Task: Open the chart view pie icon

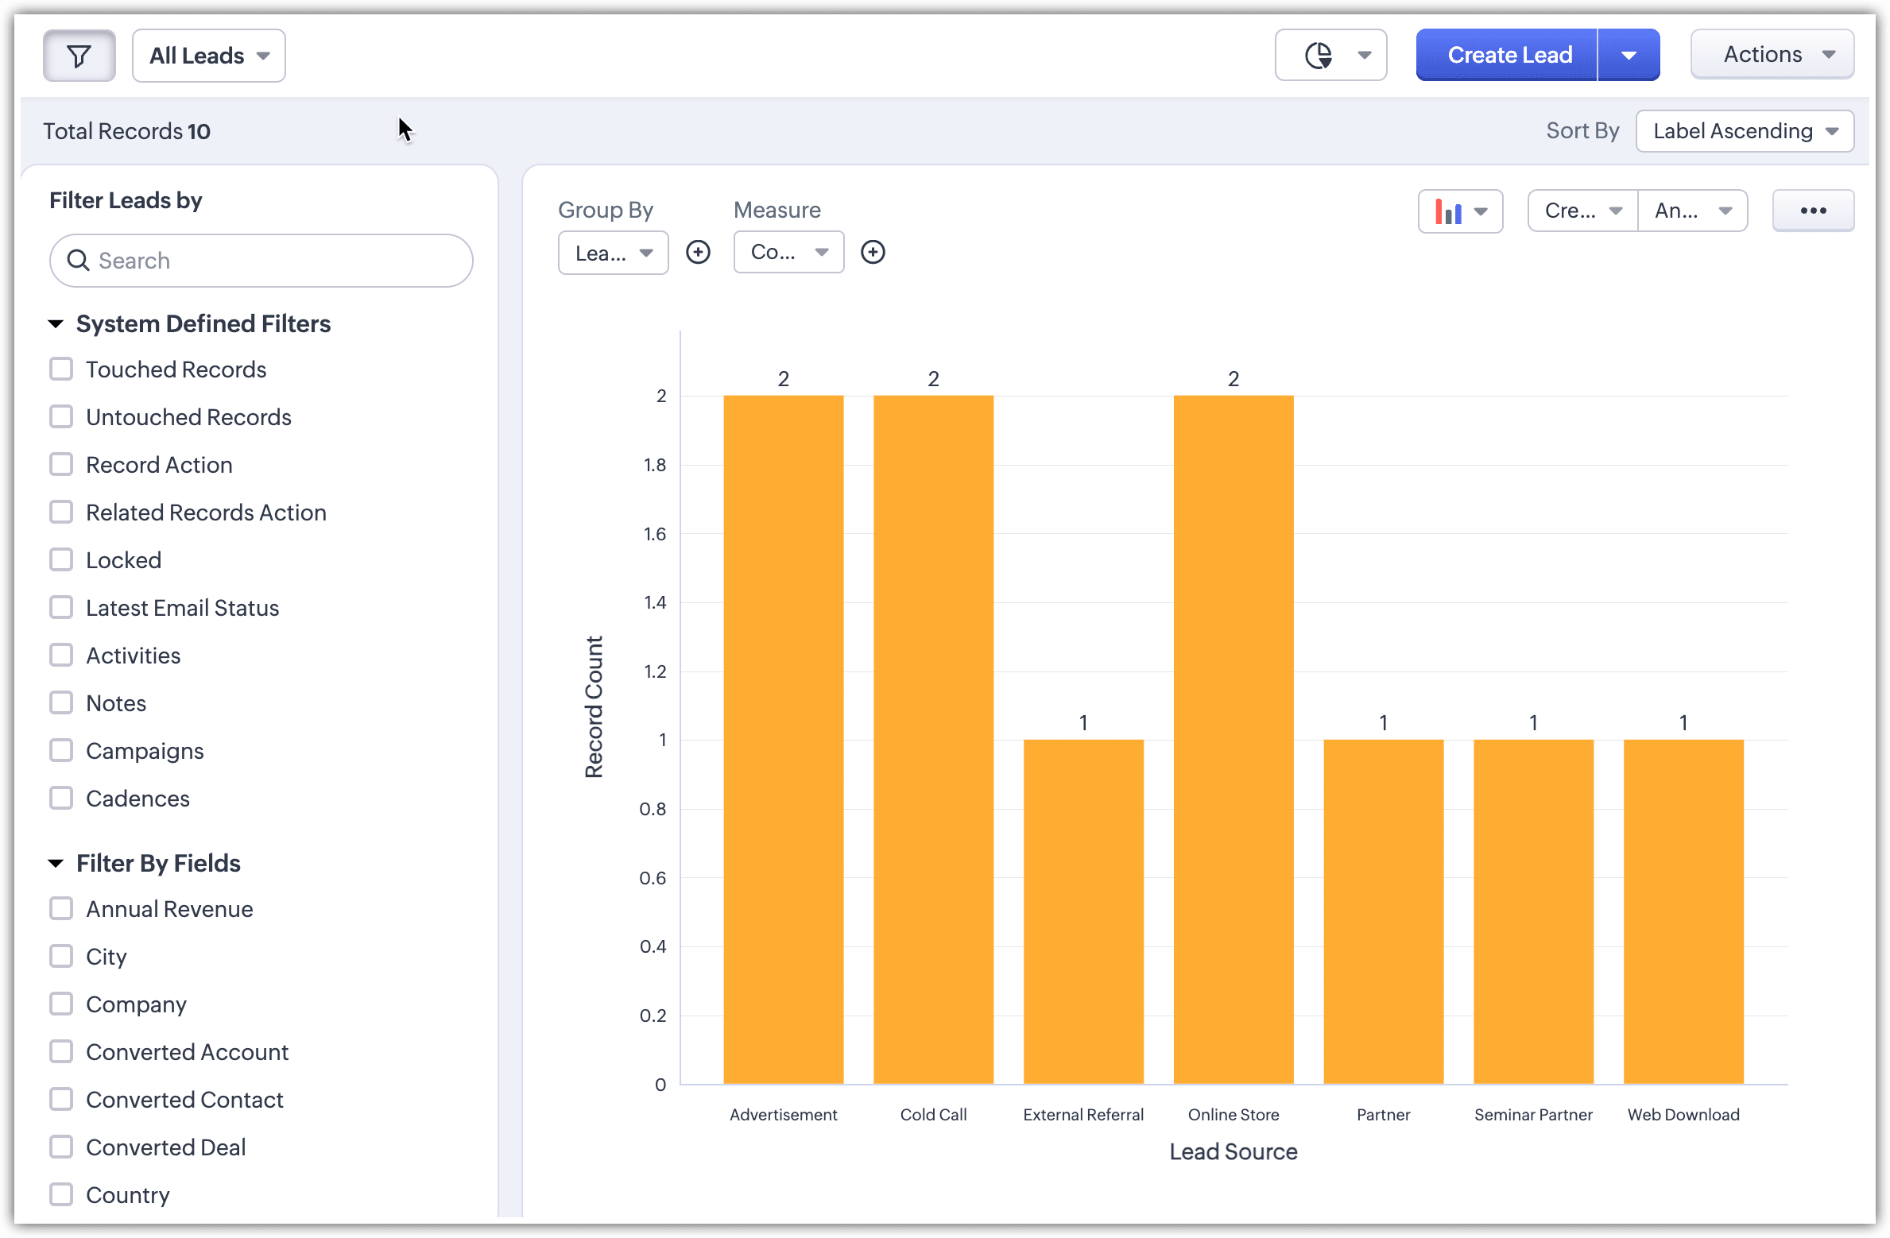Action: [1319, 56]
